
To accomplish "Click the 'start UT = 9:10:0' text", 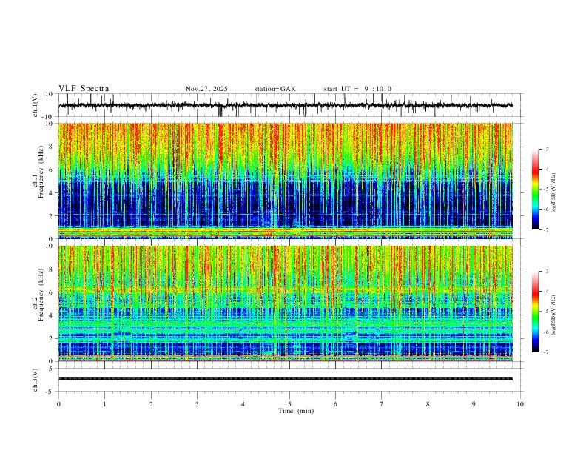I will click(x=357, y=89).
